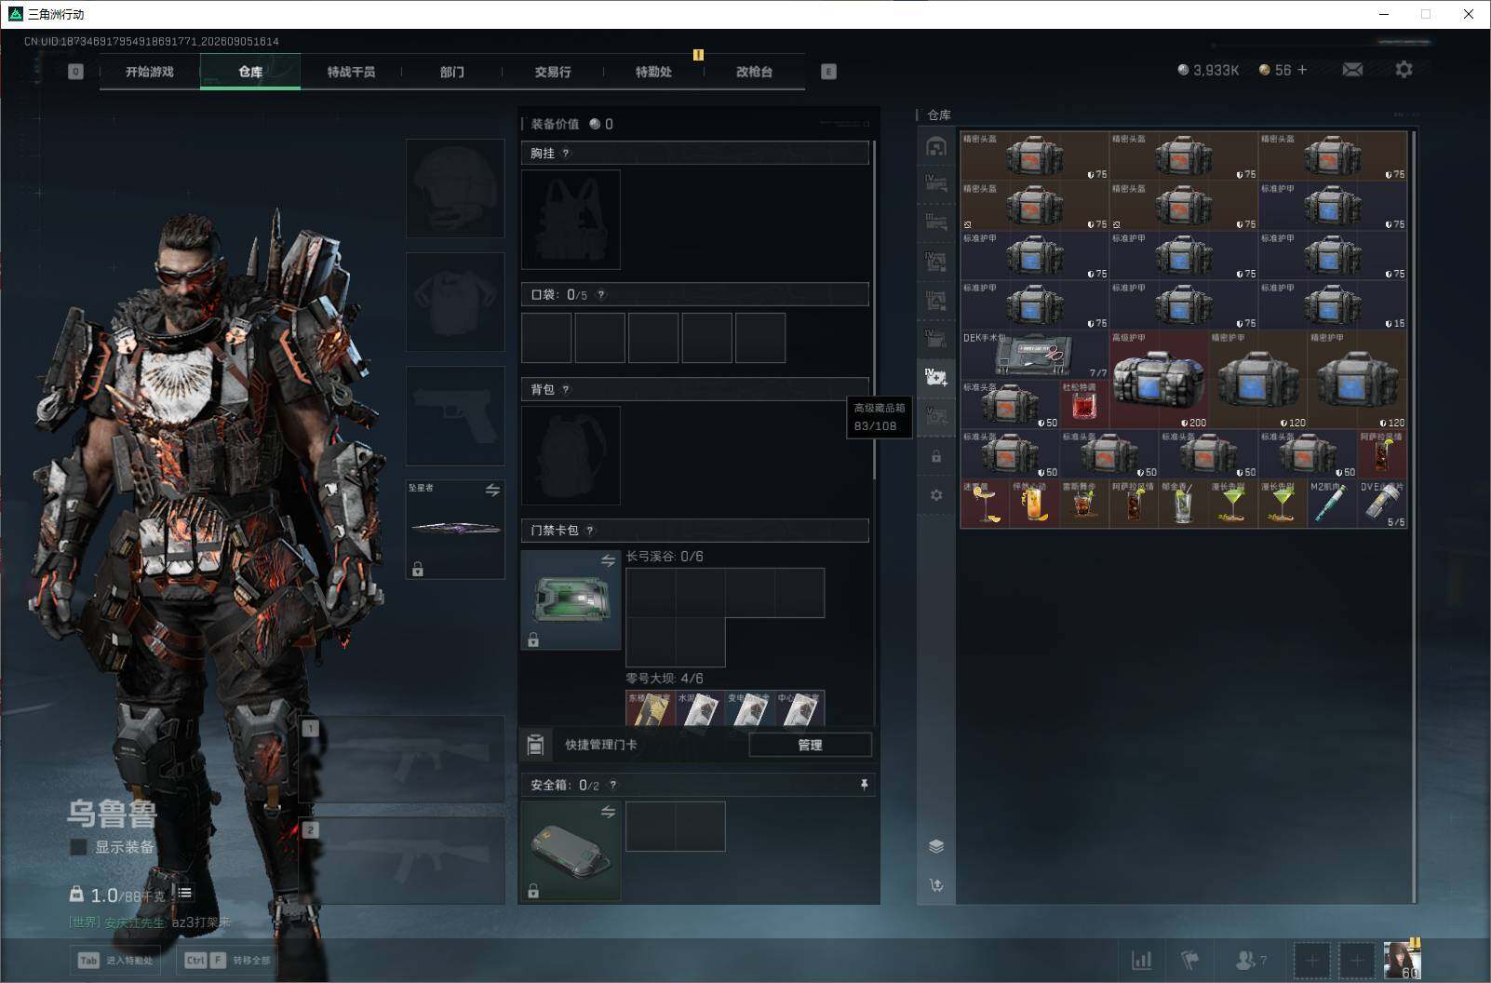Screen dimensions: 1491x983
Task: Click the auto-sort icon at sidebar bottom
Action: [x=936, y=885]
